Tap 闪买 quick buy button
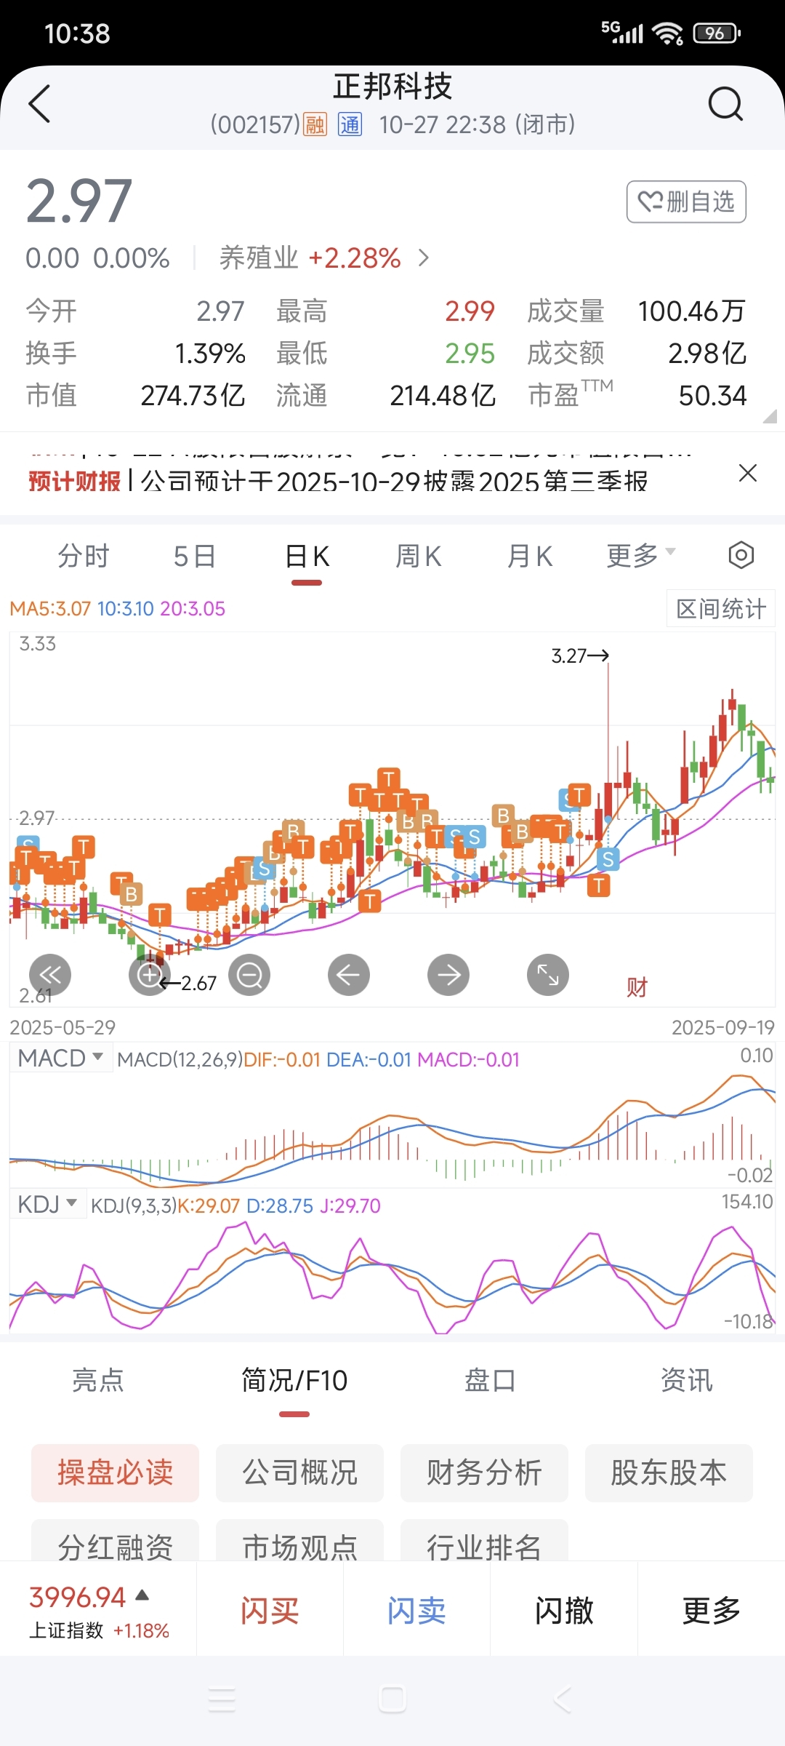Viewport: 785px width, 1746px height. click(270, 1610)
